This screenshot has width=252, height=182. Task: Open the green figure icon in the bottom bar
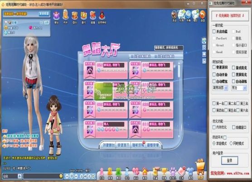[118, 172]
